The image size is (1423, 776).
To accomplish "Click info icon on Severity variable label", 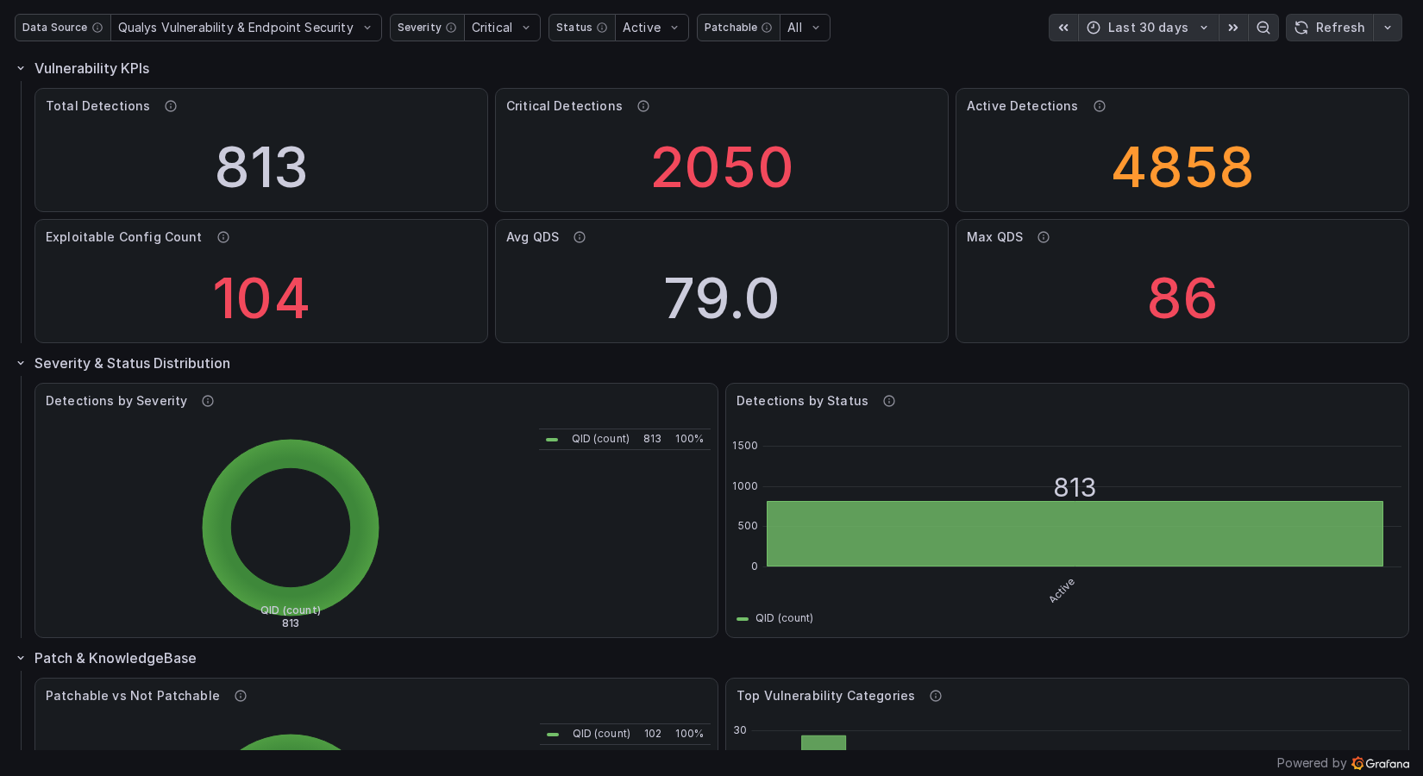I will point(451,28).
